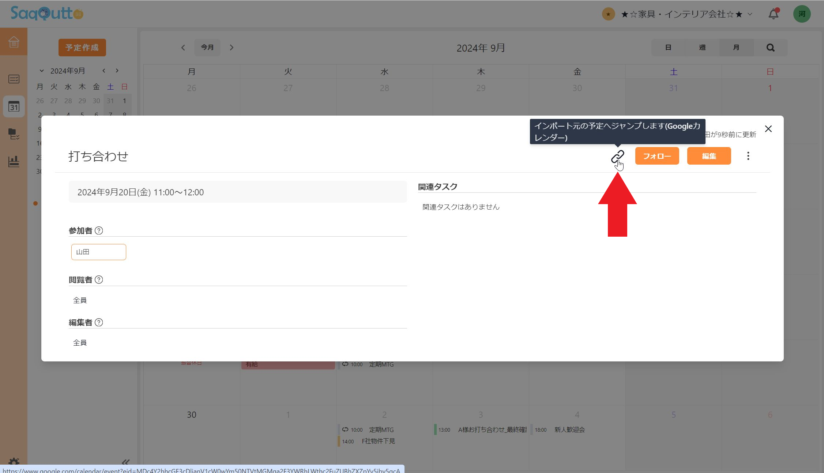
Task: Click the 編集 edit button
Action: pyautogui.click(x=708, y=155)
